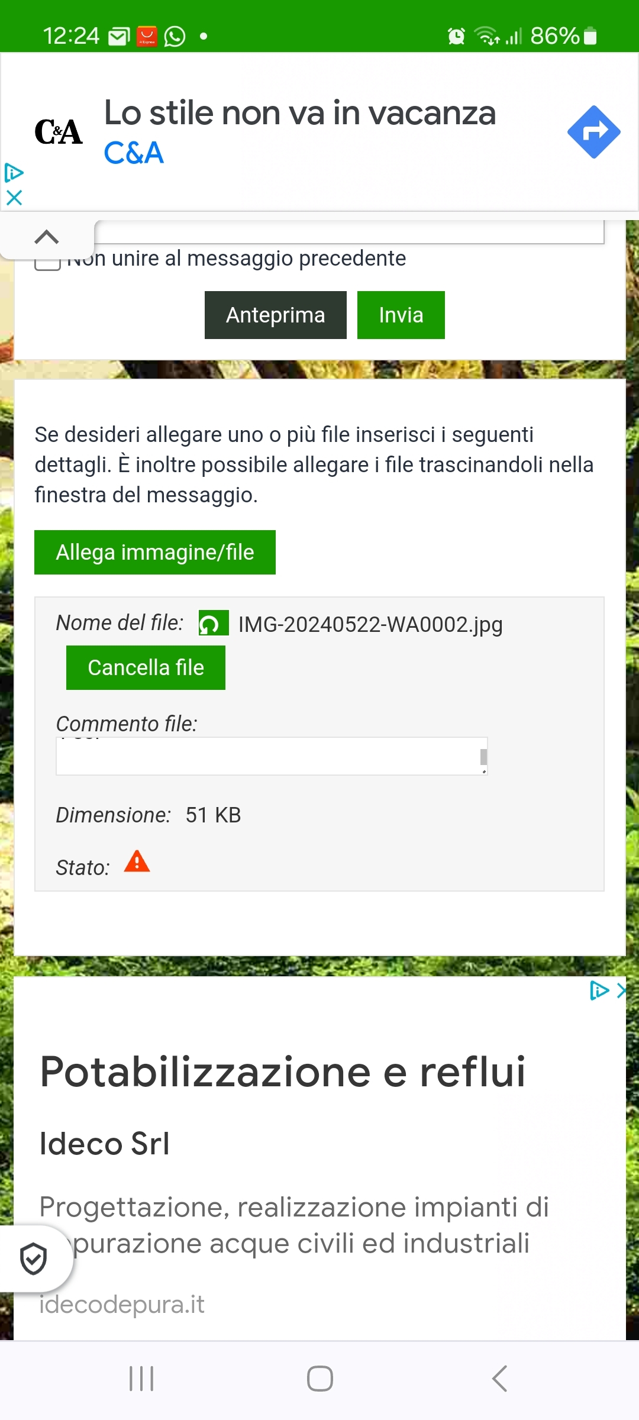639x1420 pixels.
Task: Tap the green file-type icon beside filename
Action: (x=214, y=623)
